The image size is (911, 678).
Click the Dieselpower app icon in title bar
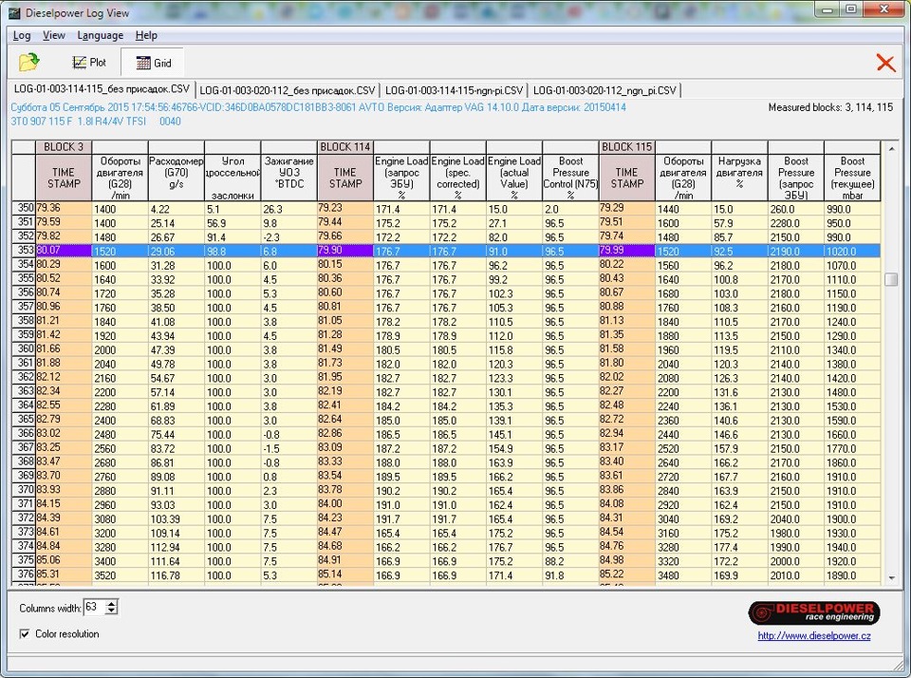(15, 13)
